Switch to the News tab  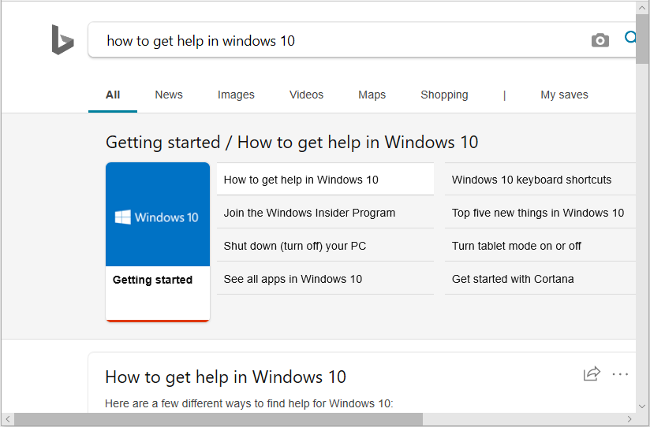coord(169,95)
